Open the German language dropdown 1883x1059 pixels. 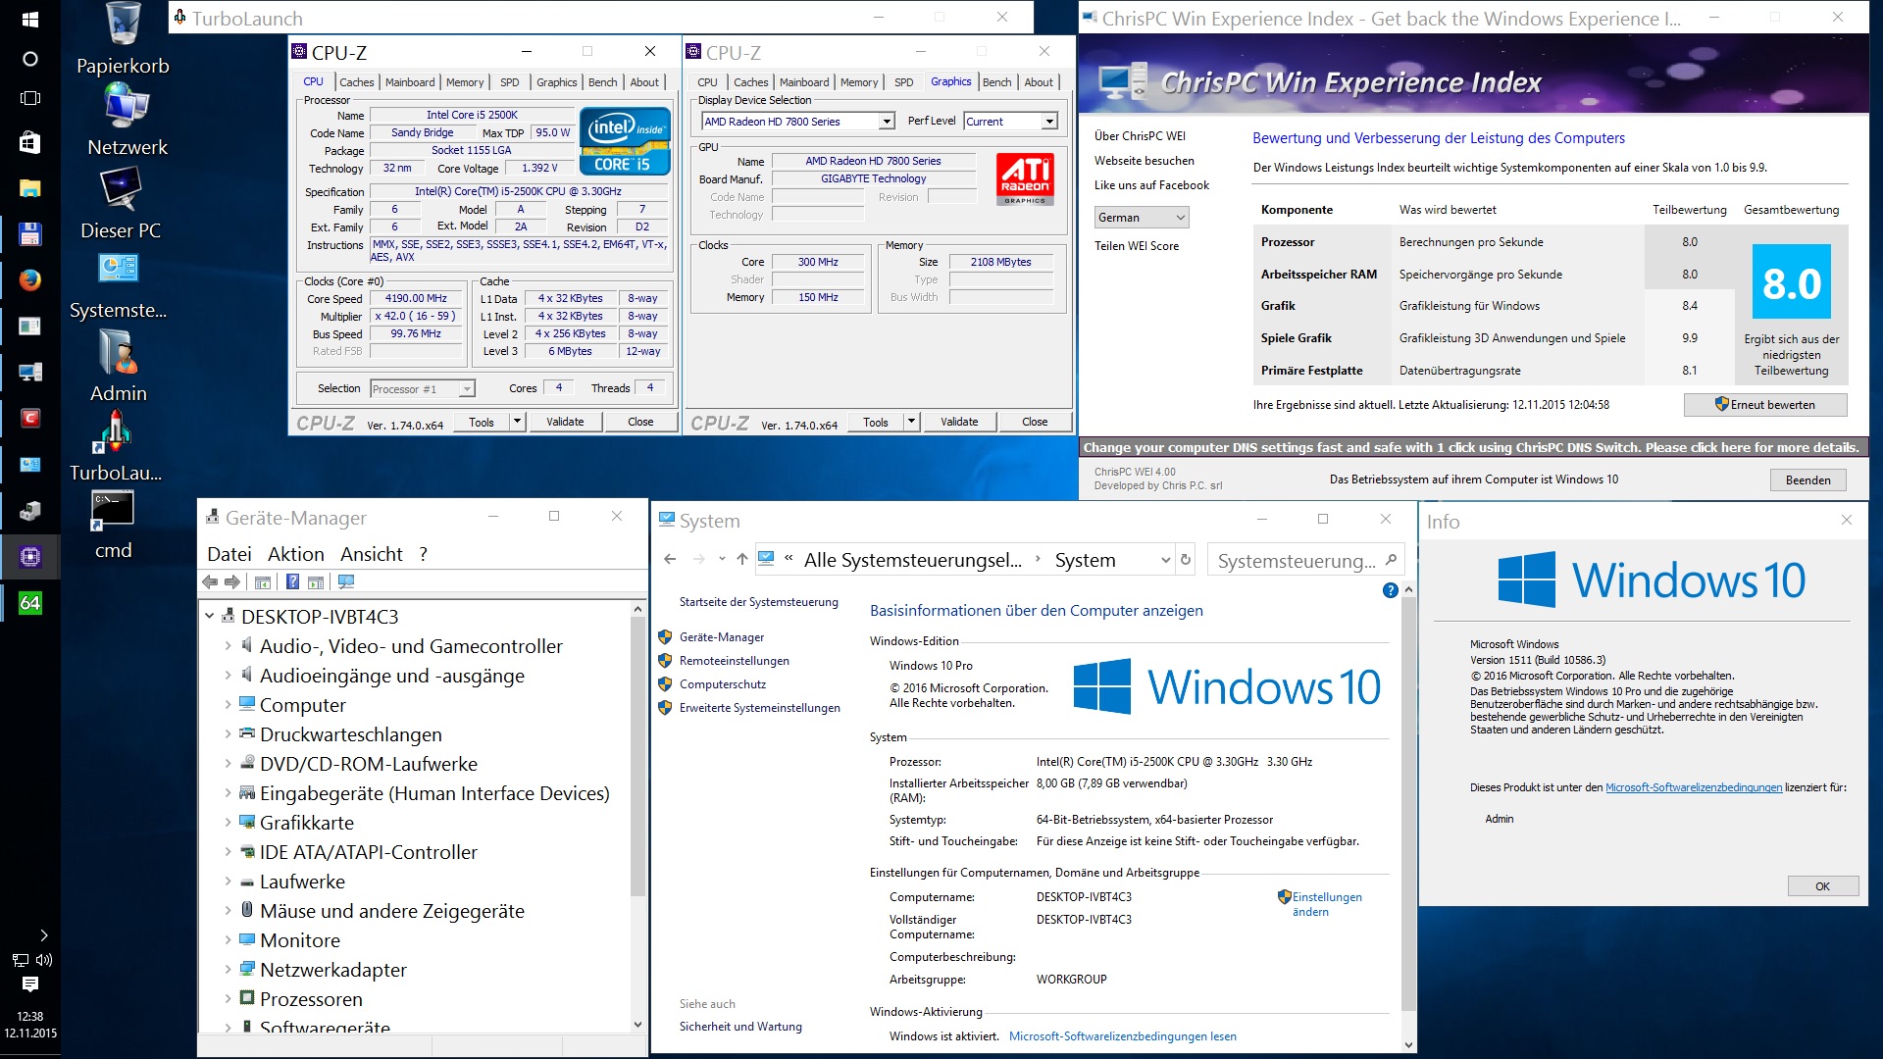(x=1142, y=218)
